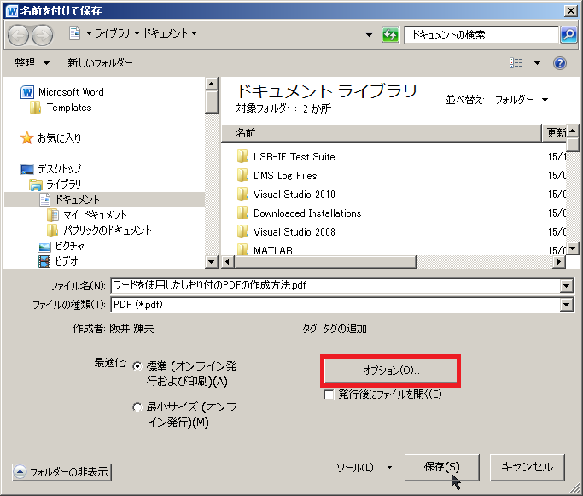The height and width of the screenshot is (496, 583).
Task: Click the ドキュメントの検索 search box
Action: coord(481,35)
